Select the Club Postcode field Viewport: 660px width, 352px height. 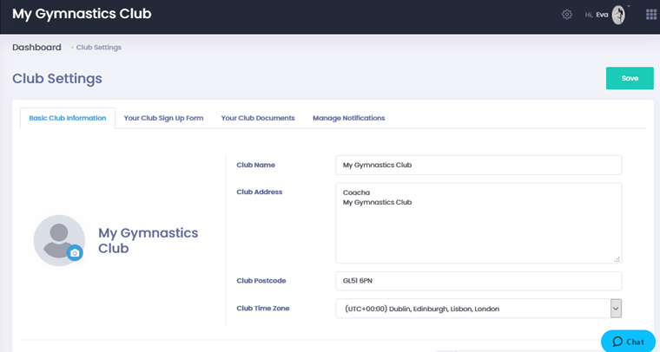point(478,281)
